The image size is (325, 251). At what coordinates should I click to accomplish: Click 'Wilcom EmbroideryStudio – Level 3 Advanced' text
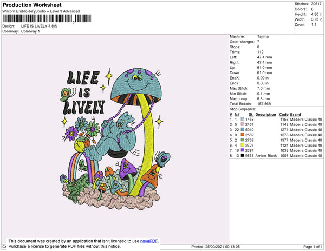click(41, 11)
